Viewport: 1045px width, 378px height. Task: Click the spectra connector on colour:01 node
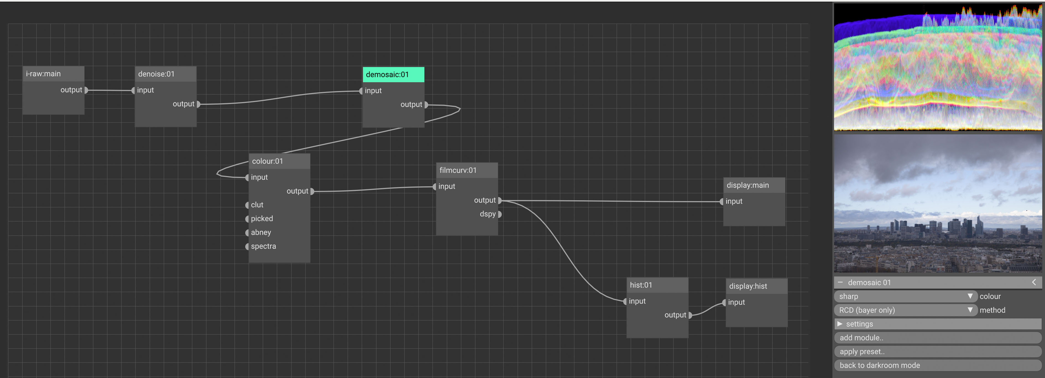pyautogui.click(x=247, y=246)
